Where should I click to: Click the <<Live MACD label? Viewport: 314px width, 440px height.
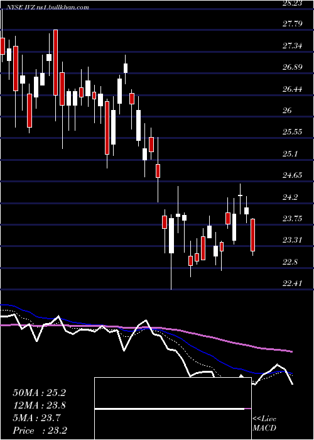click(264, 424)
